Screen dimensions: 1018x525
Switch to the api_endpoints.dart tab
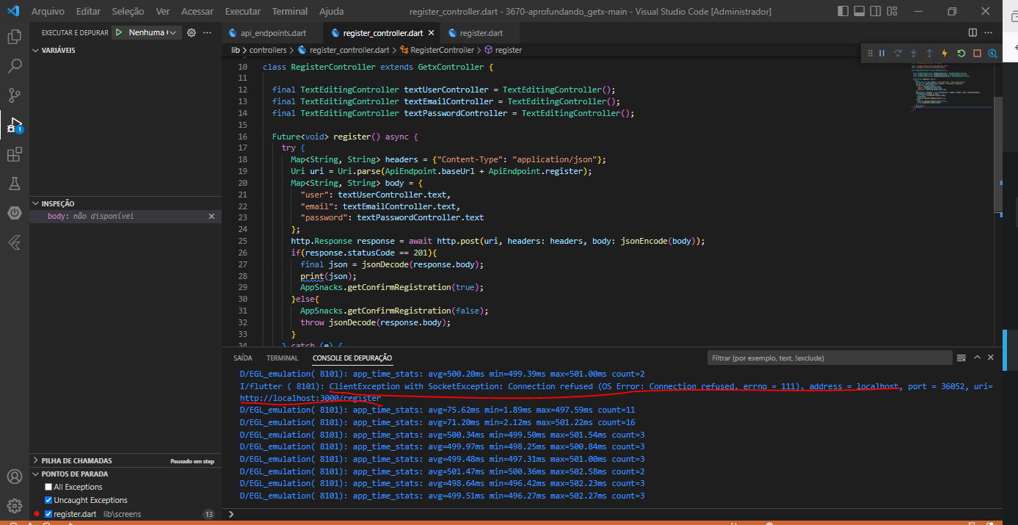(273, 33)
